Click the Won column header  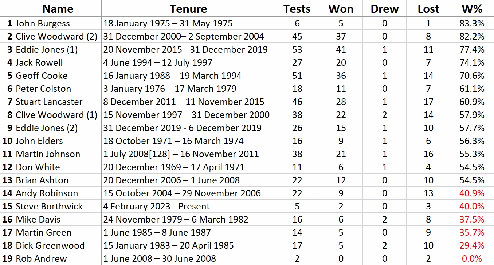(x=341, y=9)
